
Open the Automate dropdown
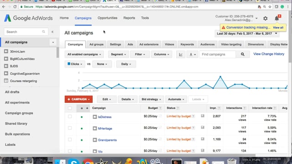(176, 99)
